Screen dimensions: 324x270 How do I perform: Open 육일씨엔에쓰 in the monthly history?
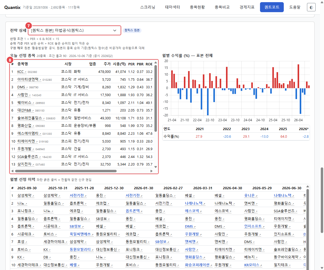click(82, 234)
